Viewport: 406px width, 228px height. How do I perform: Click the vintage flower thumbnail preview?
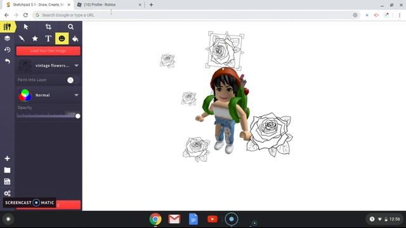point(25,66)
